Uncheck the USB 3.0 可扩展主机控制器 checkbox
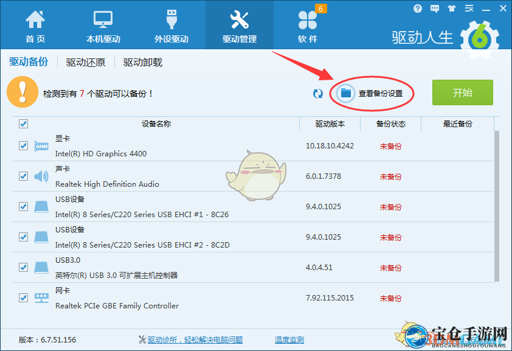This screenshot has height=351, width=512. pyautogui.click(x=23, y=267)
